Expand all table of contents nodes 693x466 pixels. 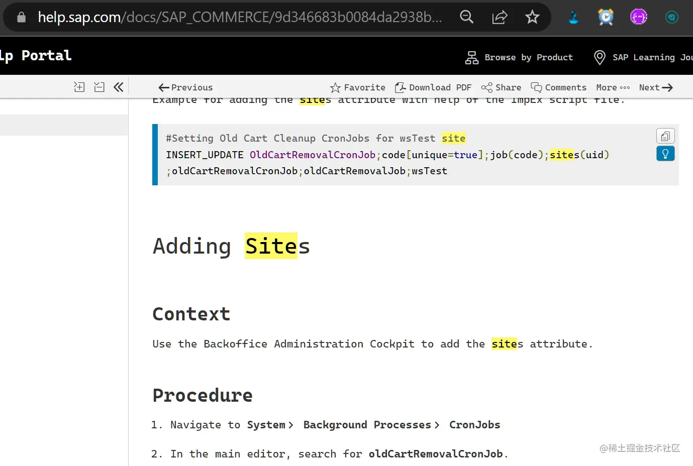tap(79, 87)
